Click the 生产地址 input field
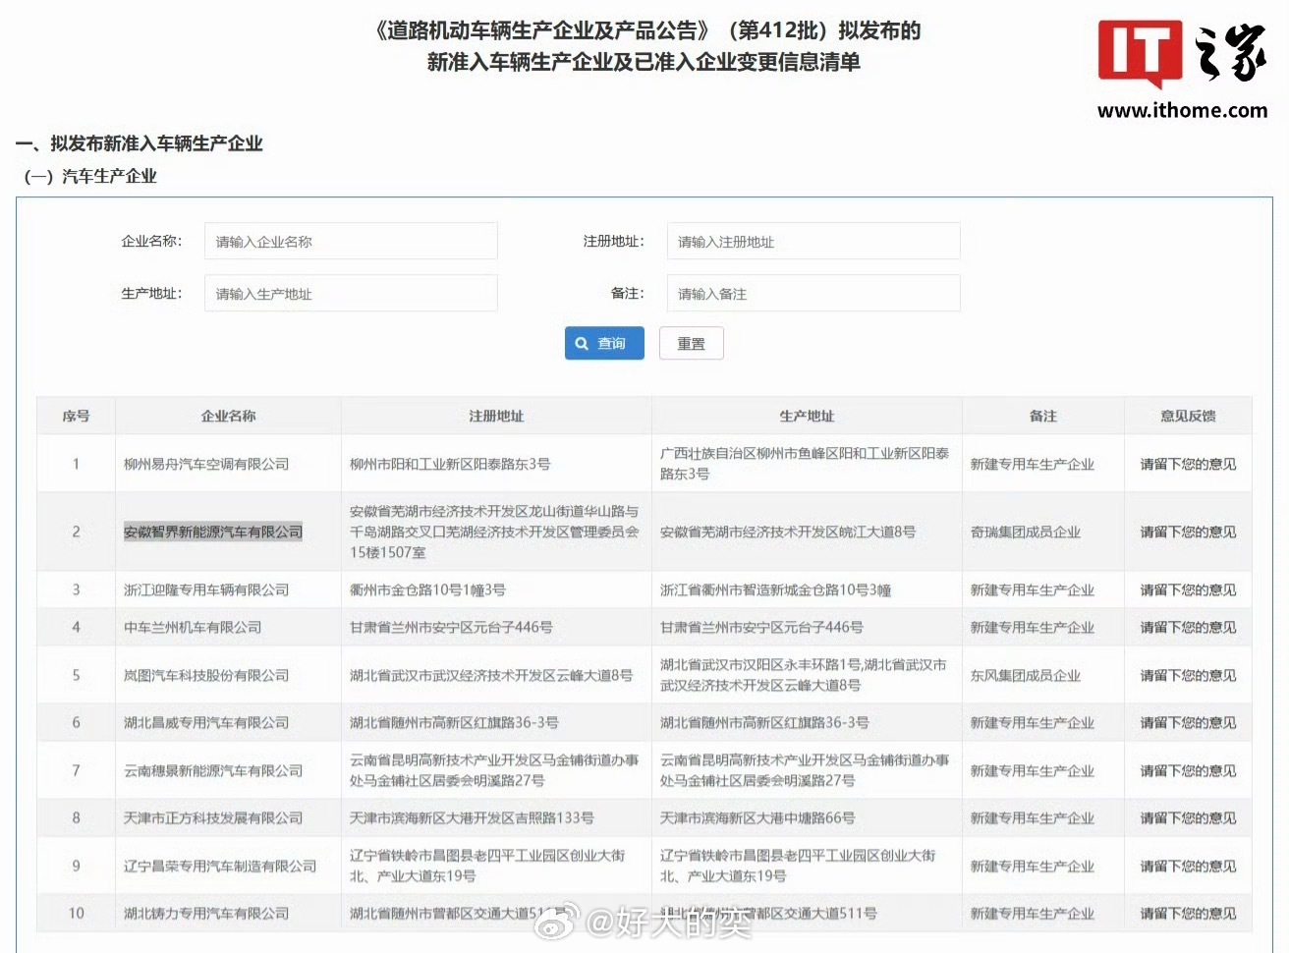The height and width of the screenshot is (953, 1289). [x=351, y=294]
